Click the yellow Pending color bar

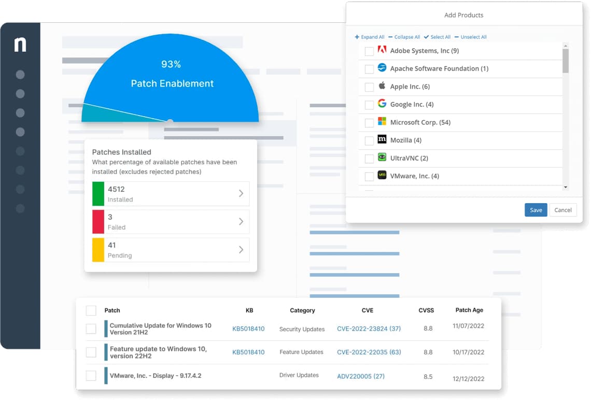tap(98, 250)
